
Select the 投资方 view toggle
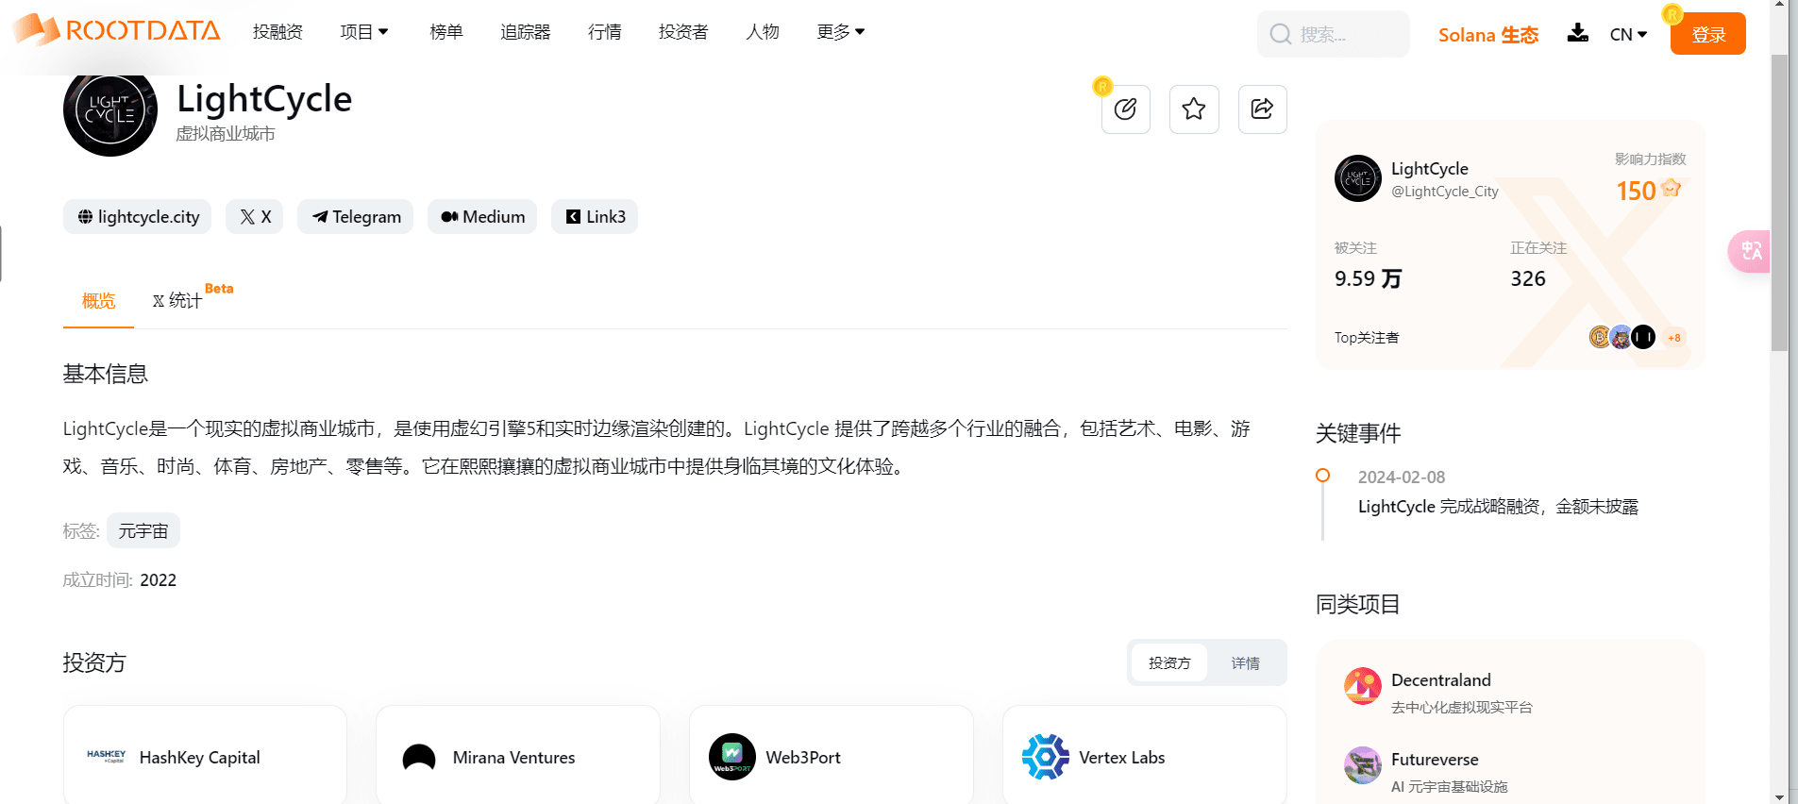click(1169, 663)
